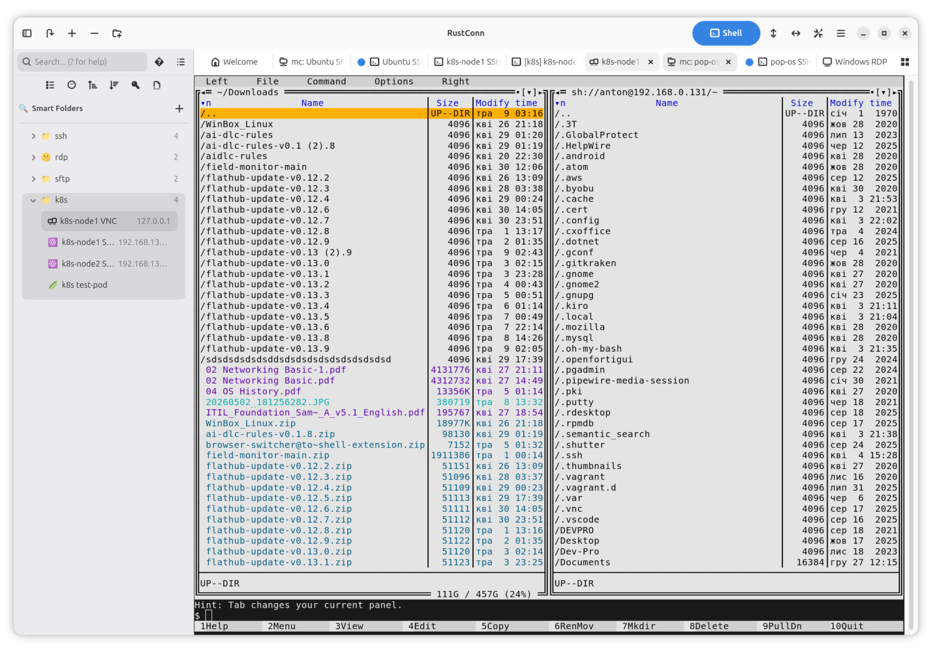The width and height of the screenshot is (932, 652).
Task: Open the key password vault icon
Action: click(x=136, y=85)
